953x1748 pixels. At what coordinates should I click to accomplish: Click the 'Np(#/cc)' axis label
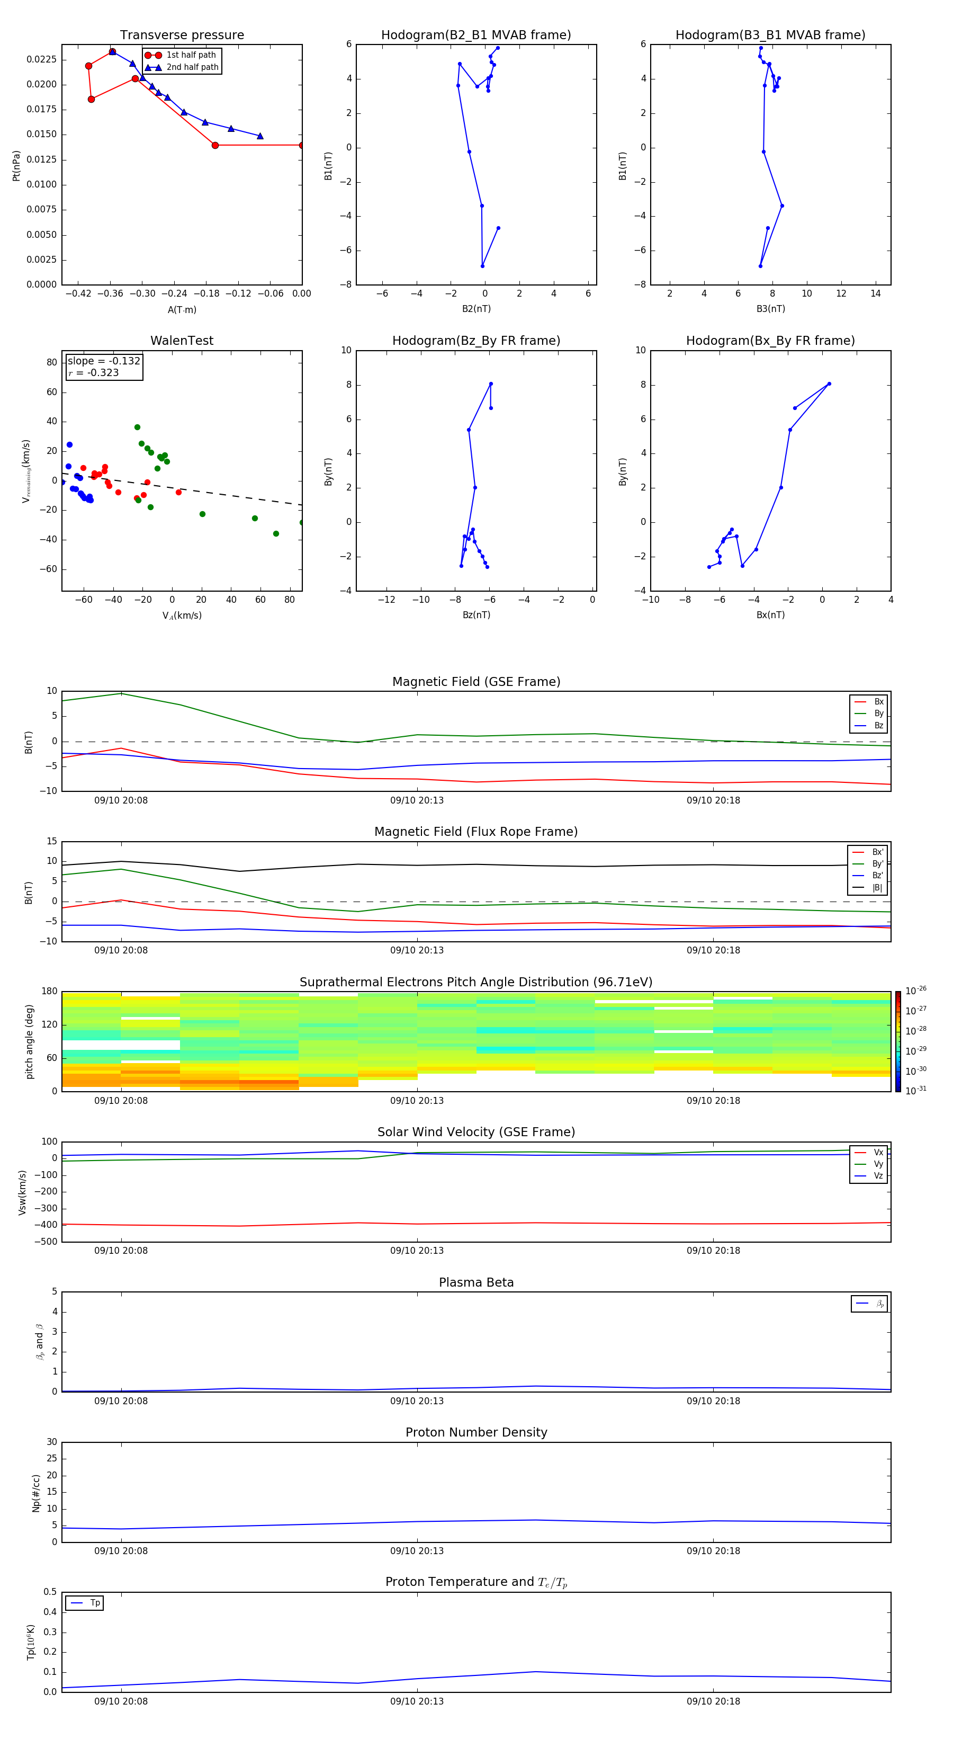tap(36, 1493)
